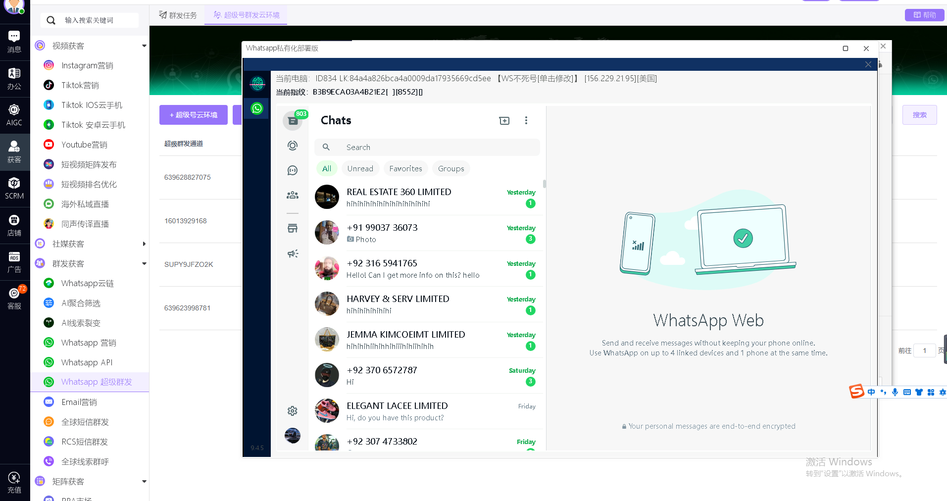Viewport: 947px width, 501px height.
Task: Collapse the 矩阵获客 section
Action: pyautogui.click(x=144, y=482)
